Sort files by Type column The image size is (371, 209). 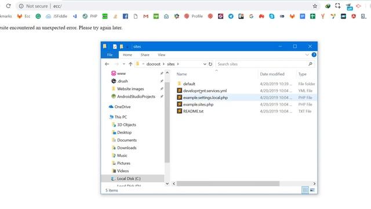(x=302, y=74)
